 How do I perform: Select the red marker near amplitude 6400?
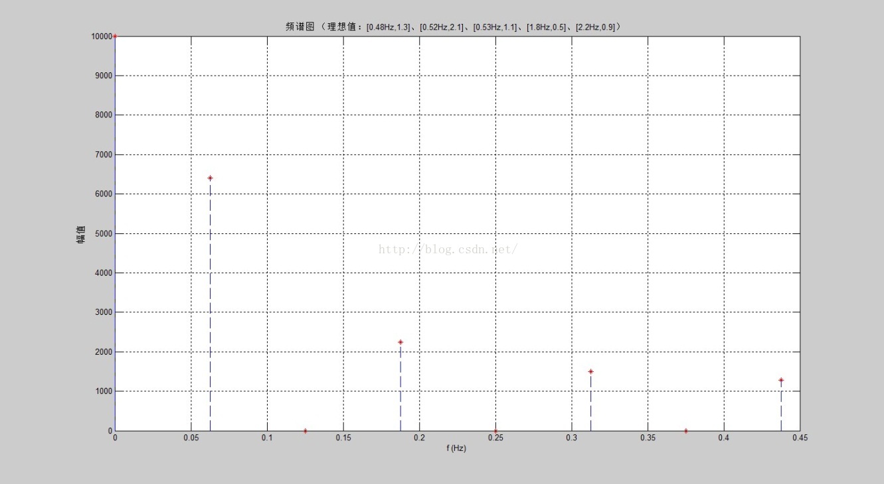point(210,178)
